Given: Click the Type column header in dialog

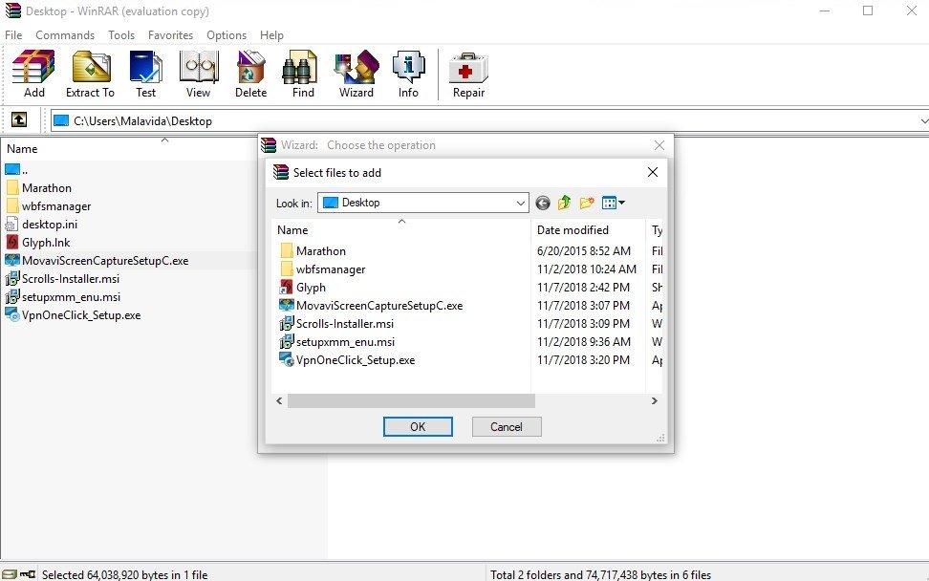Looking at the screenshot, I should [x=654, y=229].
